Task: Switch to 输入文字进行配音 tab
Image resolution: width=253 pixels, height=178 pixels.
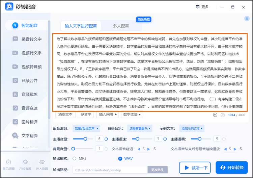Action: [x=81, y=26]
